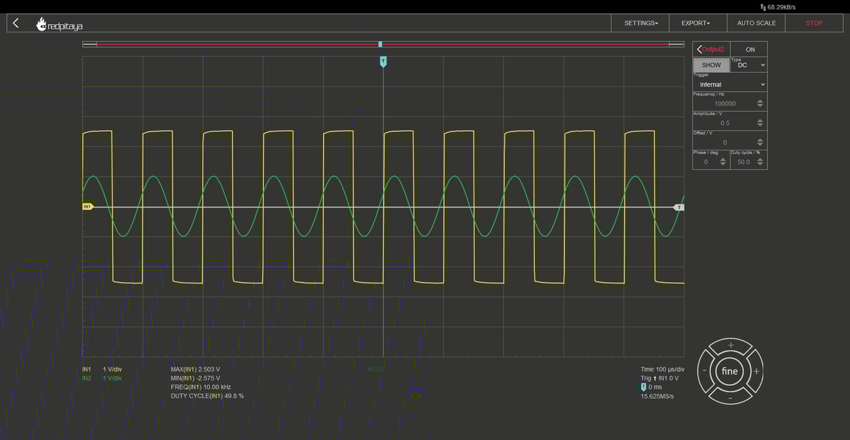850x440 pixels.
Task: Select IN1 channel label below graph
Action: (86, 369)
